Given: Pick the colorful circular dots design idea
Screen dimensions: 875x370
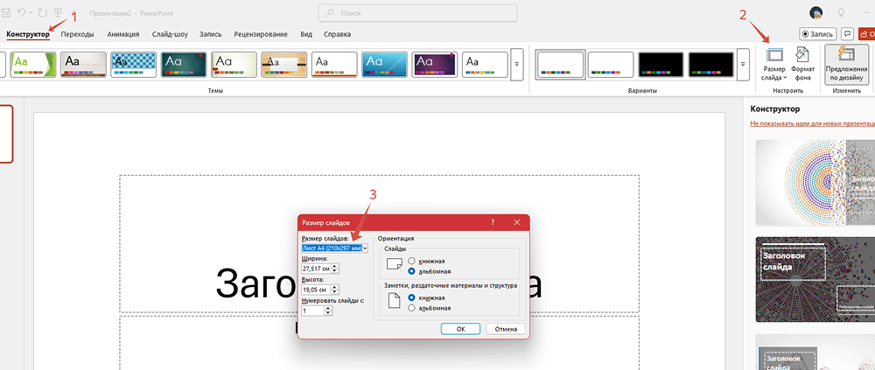Looking at the screenshot, I should [815, 182].
